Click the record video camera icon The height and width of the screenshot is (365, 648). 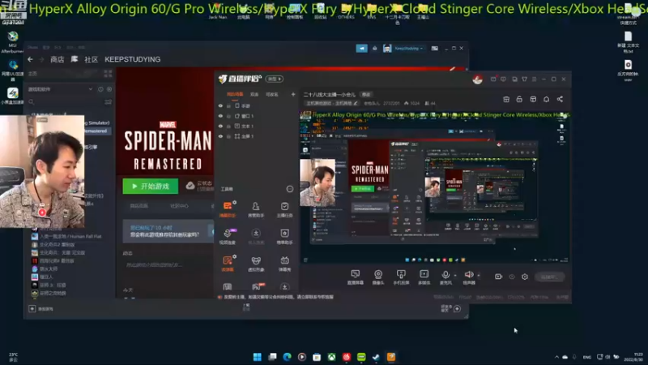click(x=498, y=277)
